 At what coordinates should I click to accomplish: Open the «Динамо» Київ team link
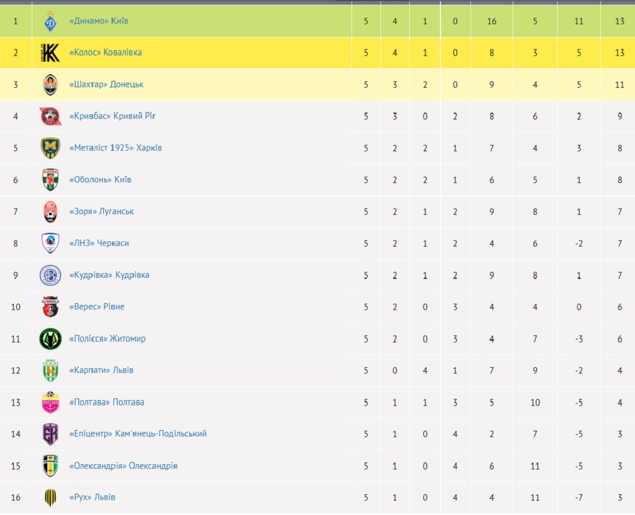coord(98,21)
